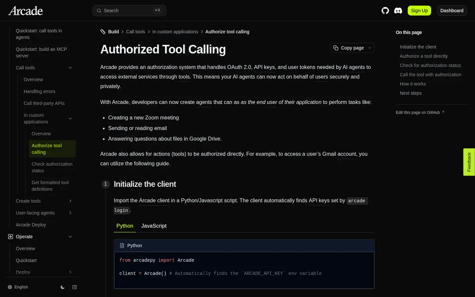Click the copy icon in Copy page
This screenshot has height=297, width=475.
[336, 48]
